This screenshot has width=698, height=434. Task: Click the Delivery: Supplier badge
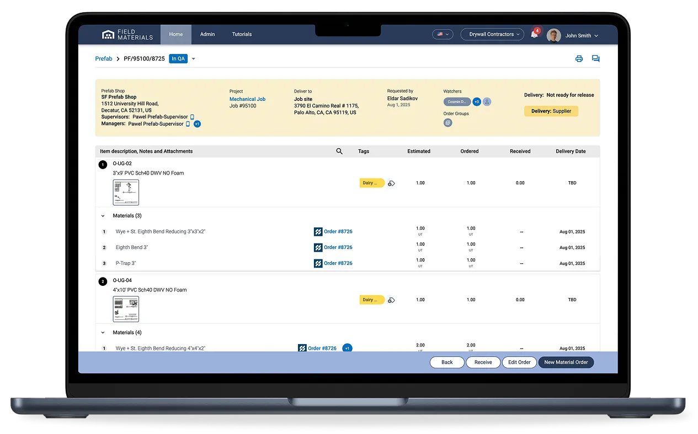[551, 111]
